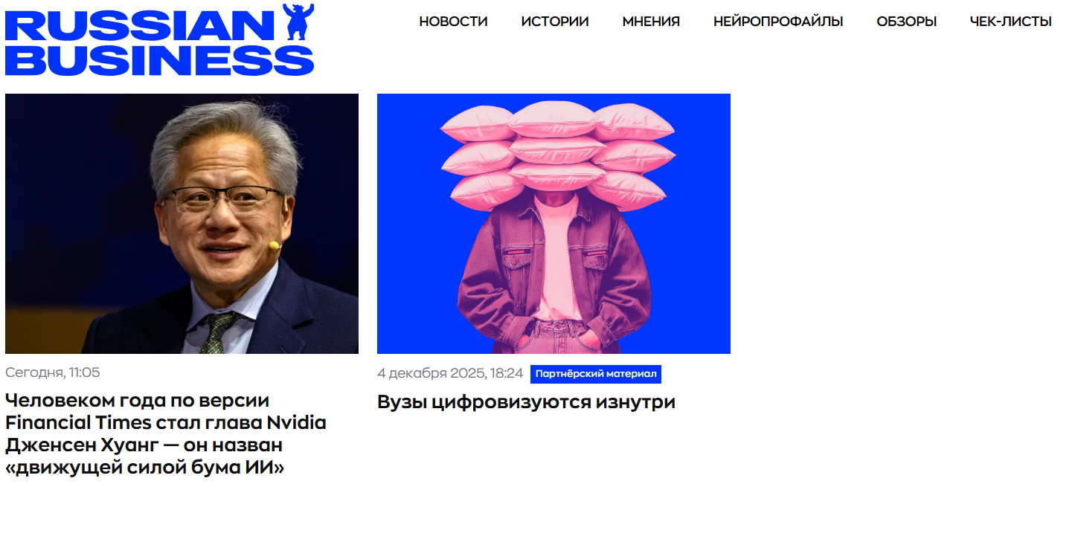This screenshot has height=539, width=1075.
Task: Click the 4 декабря 2025, 18:24 date
Action: (x=450, y=373)
